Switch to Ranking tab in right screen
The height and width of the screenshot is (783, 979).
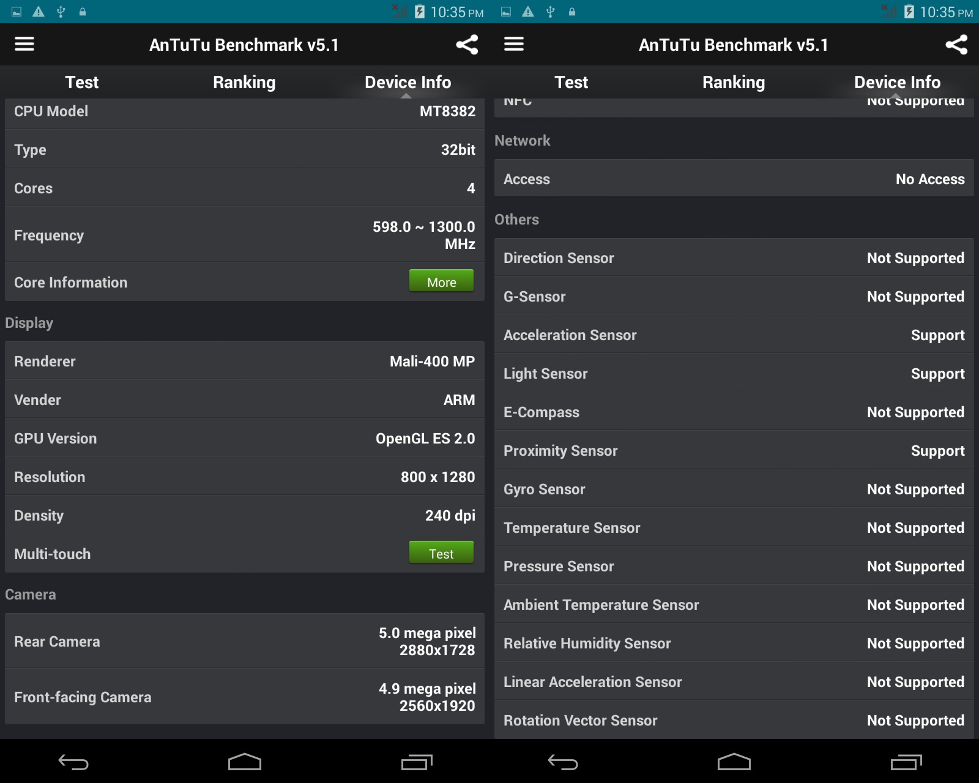(x=734, y=82)
